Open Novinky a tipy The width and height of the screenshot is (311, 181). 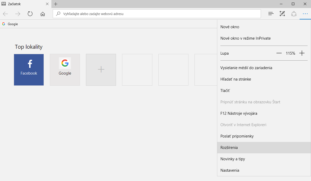[x=264, y=159]
